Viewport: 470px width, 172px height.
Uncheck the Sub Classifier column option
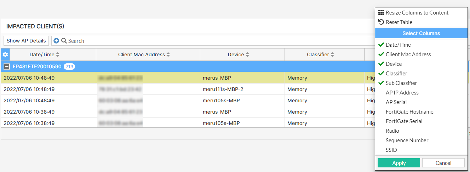401,83
